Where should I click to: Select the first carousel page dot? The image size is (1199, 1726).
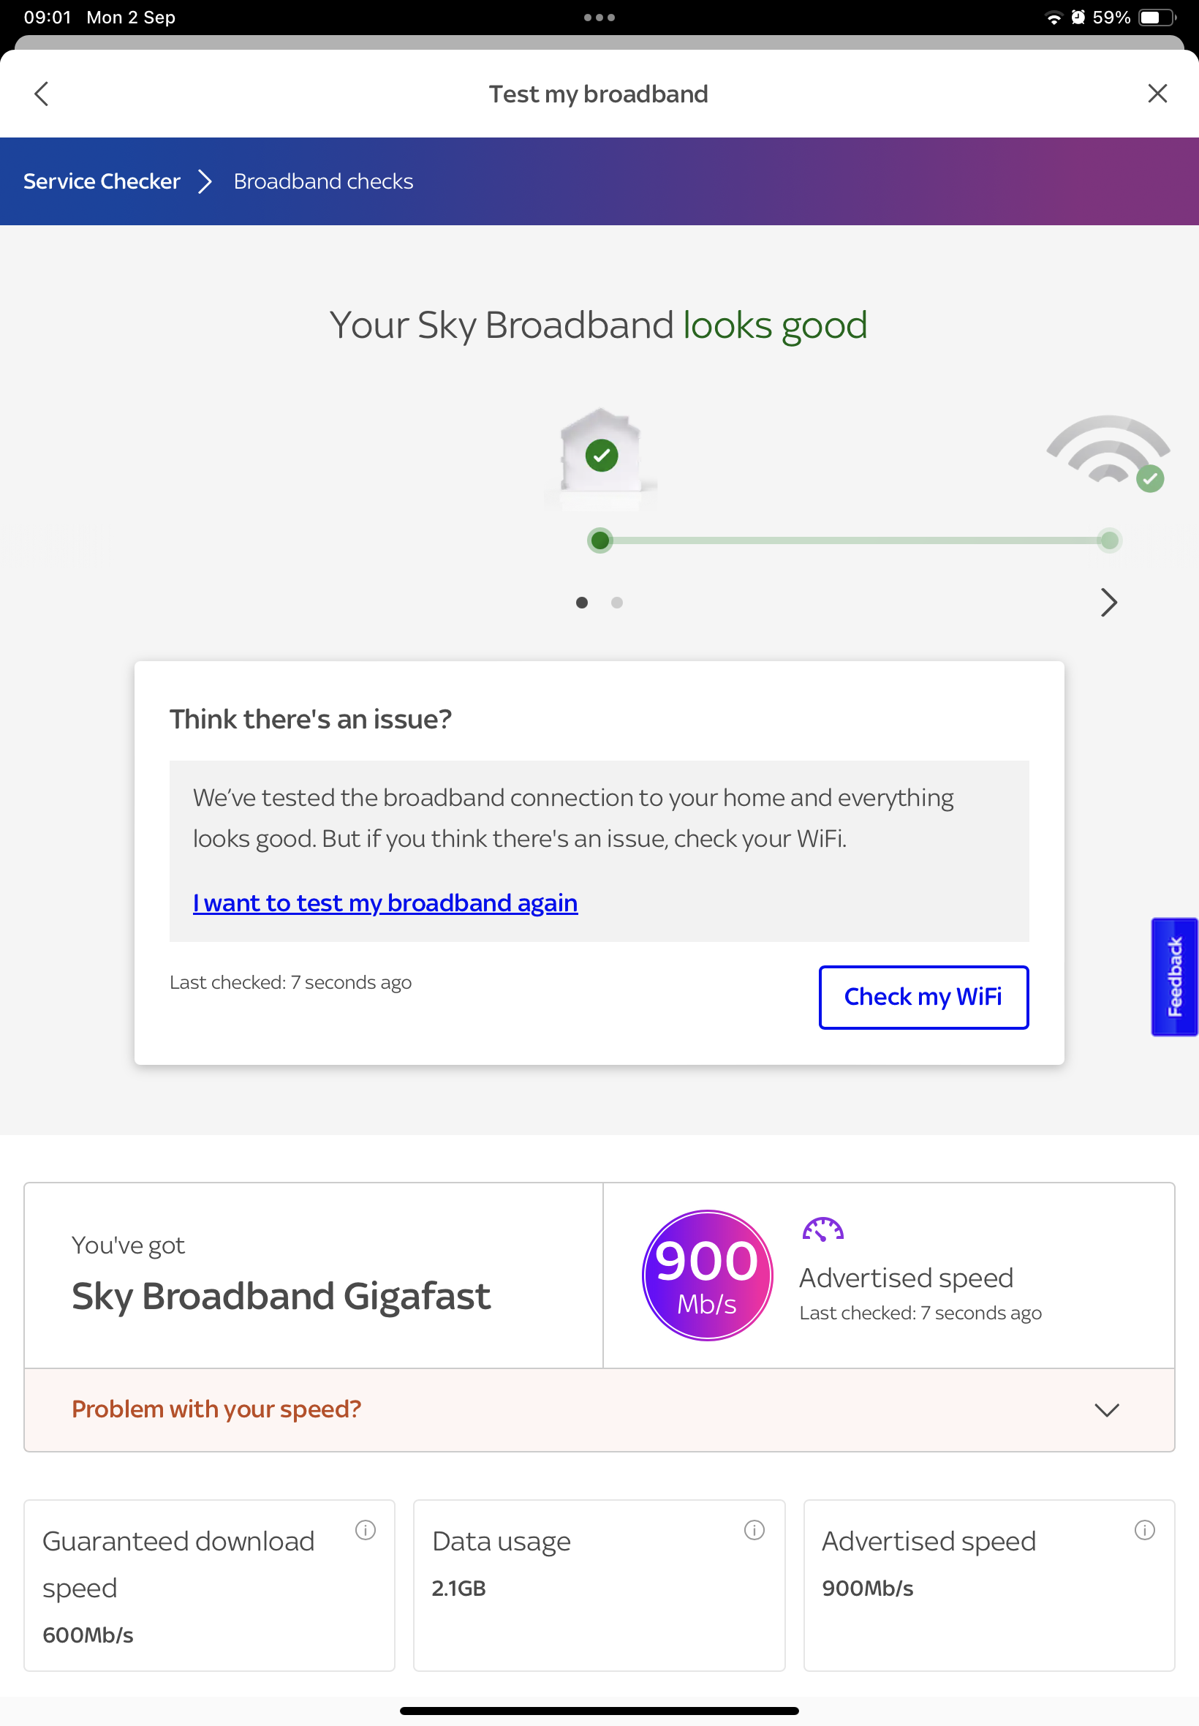pos(581,602)
